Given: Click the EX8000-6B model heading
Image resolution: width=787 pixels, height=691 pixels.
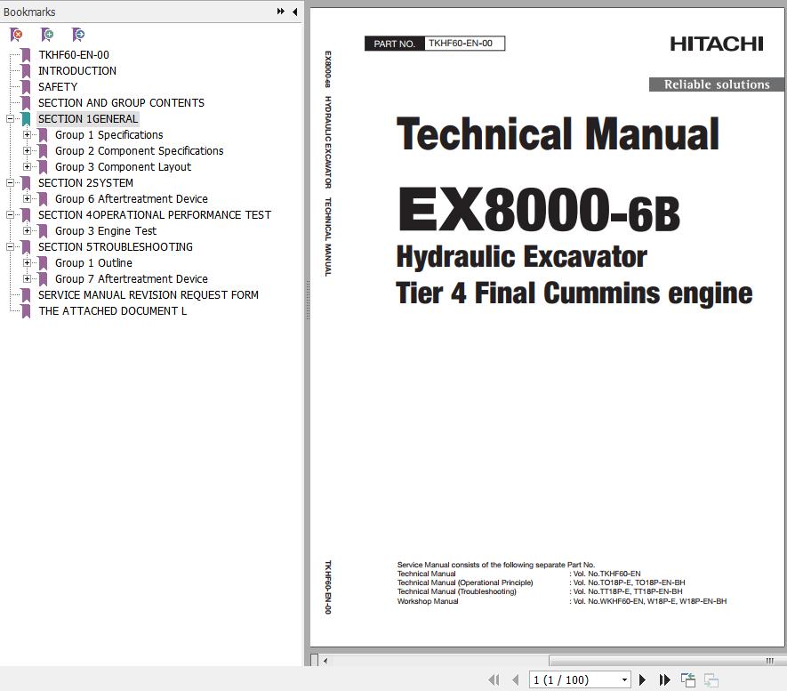Looking at the screenshot, I should click(x=539, y=210).
